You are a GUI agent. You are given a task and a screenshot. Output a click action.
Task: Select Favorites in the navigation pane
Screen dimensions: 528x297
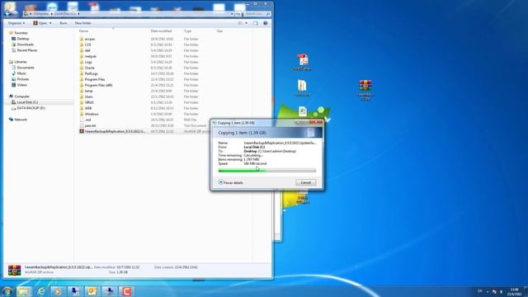coord(21,33)
